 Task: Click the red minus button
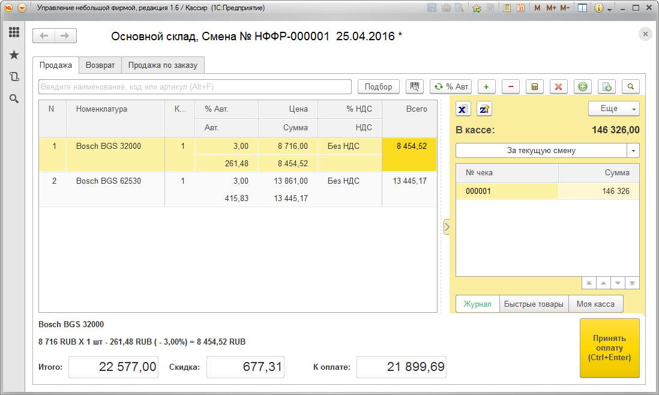point(511,86)
